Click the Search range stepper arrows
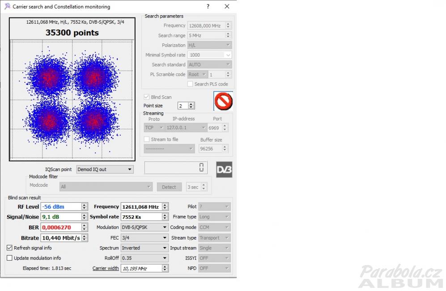 (228, 35)
